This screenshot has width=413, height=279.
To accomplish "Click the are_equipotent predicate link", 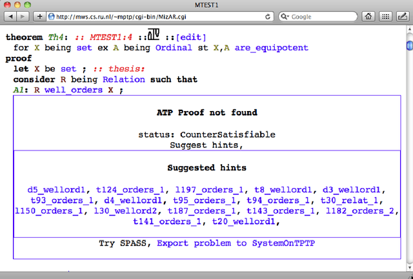I will (x=272, y=48).
